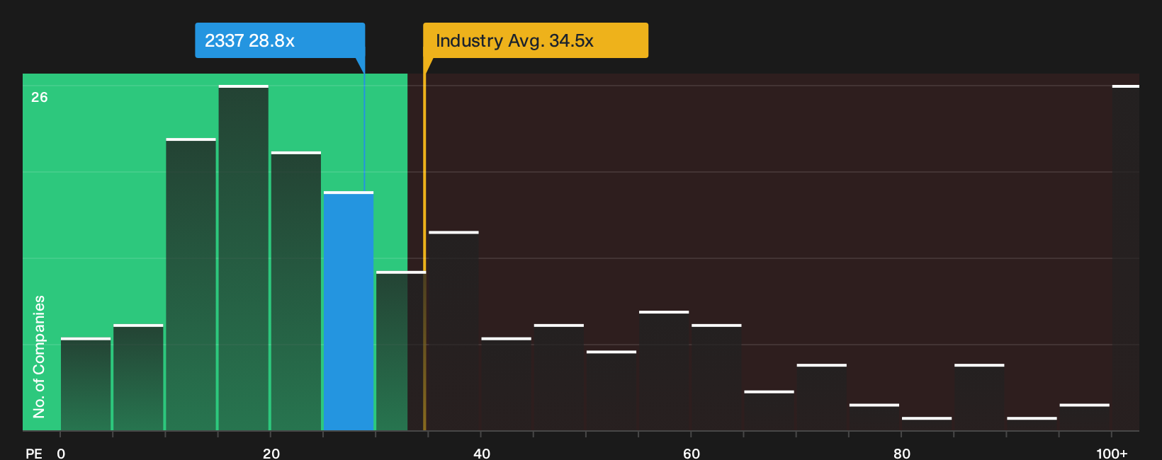Click the Industry Avg. 34.5x label
The height and width of the screenshot is (460, 1162).
pyautogui.click(x=536, y=40)
